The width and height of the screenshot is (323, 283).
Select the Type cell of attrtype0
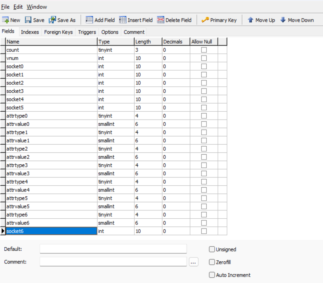coord(115,116)
